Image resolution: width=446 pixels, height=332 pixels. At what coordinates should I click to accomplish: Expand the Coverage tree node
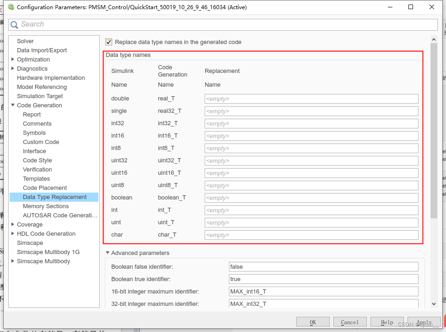click(13, 224)
